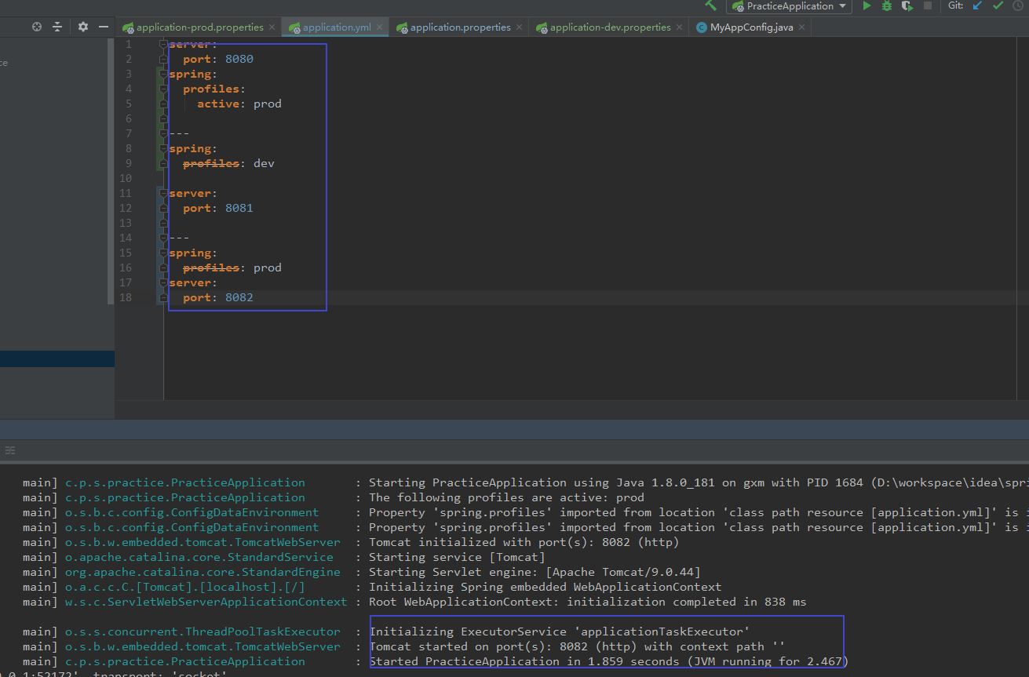Click 'Starting Servlet engine: [Apache Tomcat/9.0.44]' log
The height and width of the screenshot is (677, 1029).
point(535,572)
